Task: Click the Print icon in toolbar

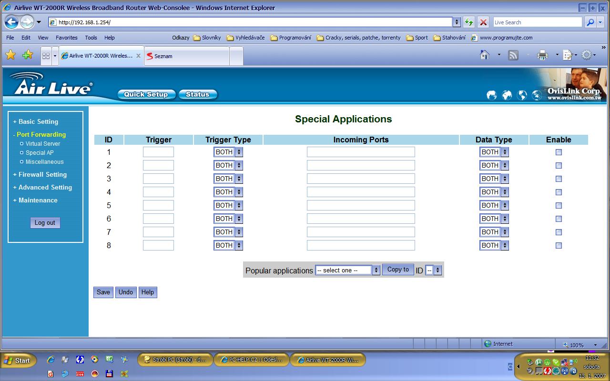Action: pos(542,55)
